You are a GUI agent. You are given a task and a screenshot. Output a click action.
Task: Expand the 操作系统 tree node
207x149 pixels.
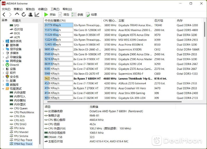pyautogui.click(x=3, y=41)
